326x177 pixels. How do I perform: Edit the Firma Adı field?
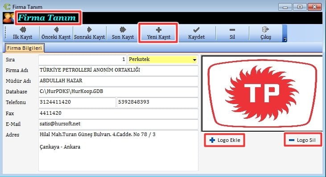[118, 70]
